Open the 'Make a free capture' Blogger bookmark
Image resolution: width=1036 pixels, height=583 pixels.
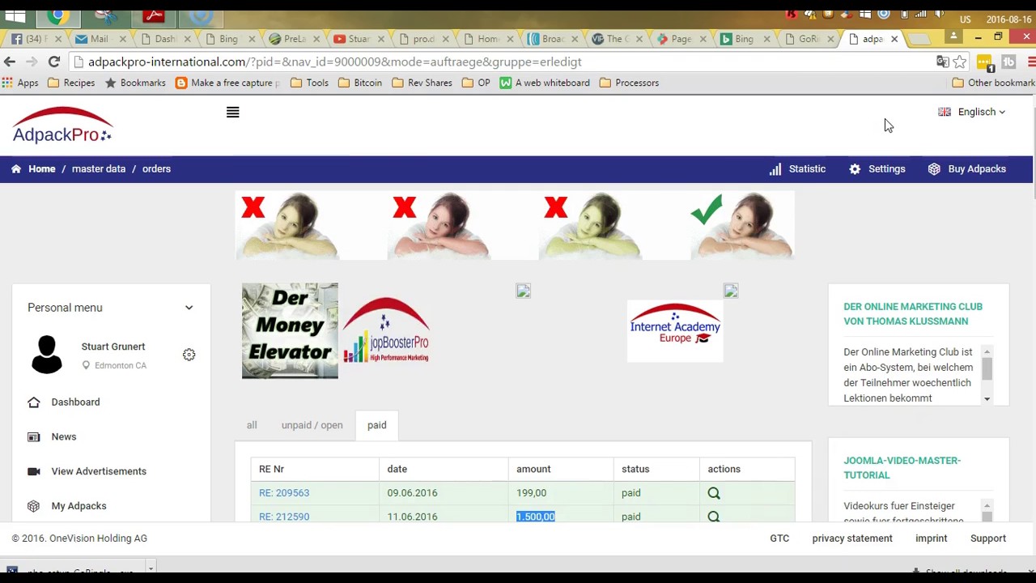click(x=227, y=83)
